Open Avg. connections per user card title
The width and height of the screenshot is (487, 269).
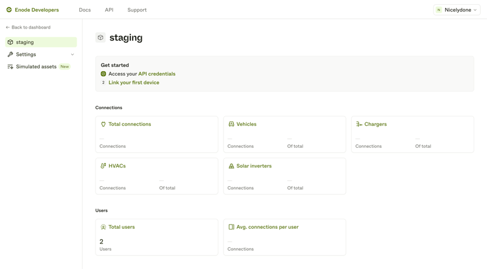click(267, 227)
